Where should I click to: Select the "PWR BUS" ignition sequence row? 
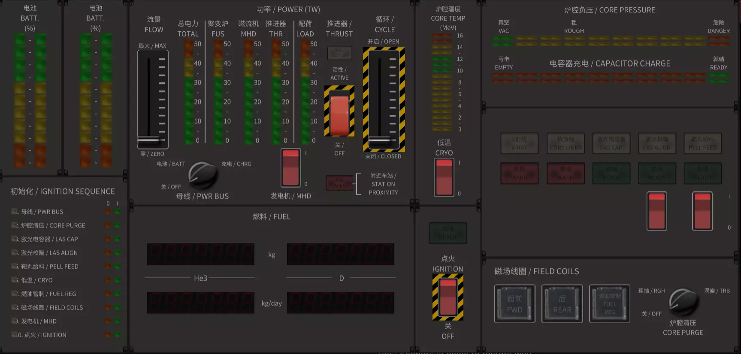(x=66, y=212)
